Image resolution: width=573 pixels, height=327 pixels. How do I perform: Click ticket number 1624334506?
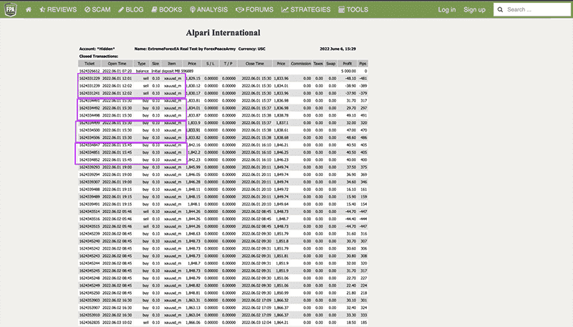[x=90, y=137]
